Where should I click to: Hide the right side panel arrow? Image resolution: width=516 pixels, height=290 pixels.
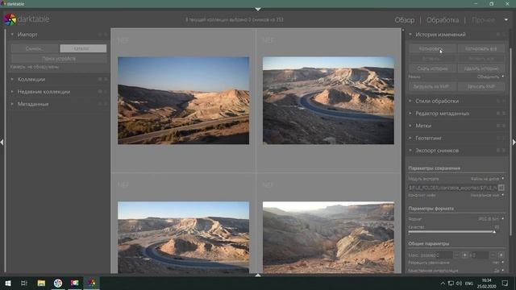click(514, 143)
